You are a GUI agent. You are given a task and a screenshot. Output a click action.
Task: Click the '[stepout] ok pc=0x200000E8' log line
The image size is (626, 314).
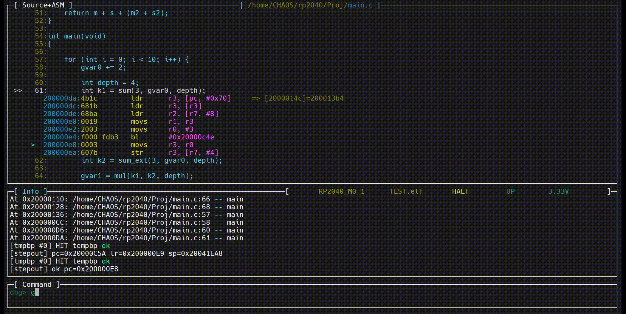pyautogui.click(x=64, y=269)
